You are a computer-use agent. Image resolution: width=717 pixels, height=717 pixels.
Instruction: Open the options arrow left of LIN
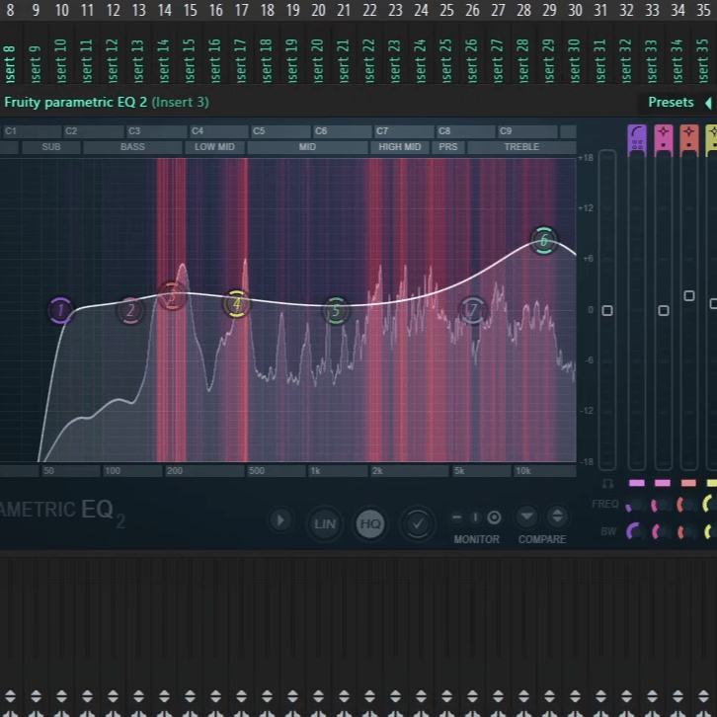click(x=280, y=520)
